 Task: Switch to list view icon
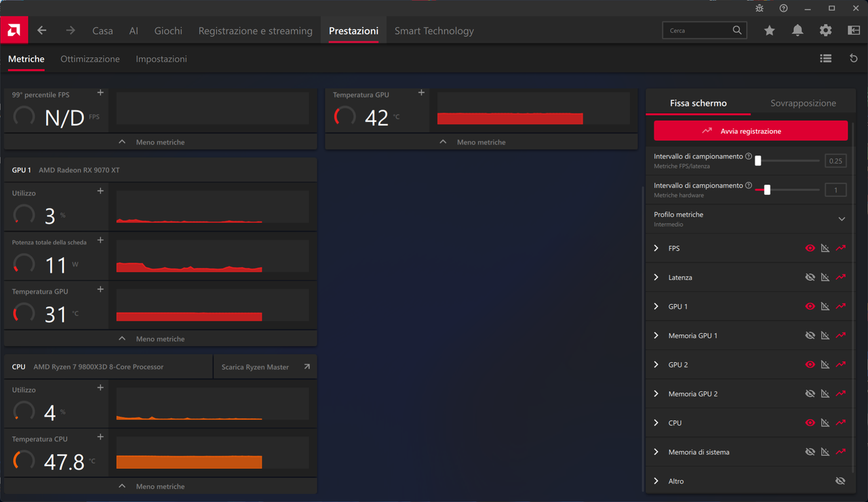(x=825, y=59)
